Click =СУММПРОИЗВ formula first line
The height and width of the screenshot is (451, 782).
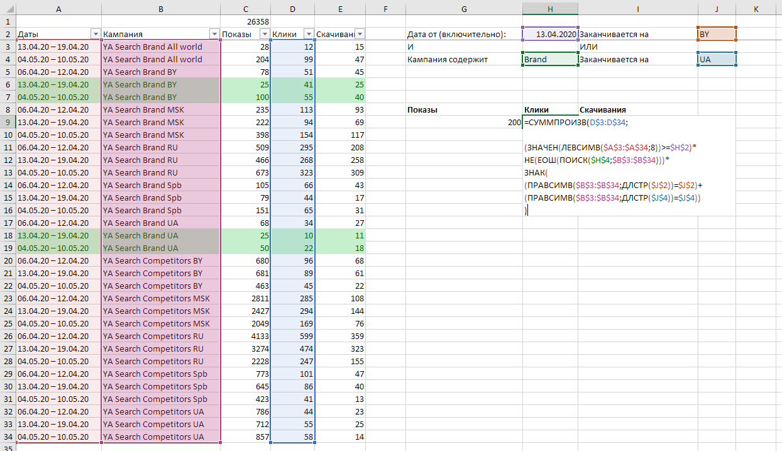tap(576, 123)
